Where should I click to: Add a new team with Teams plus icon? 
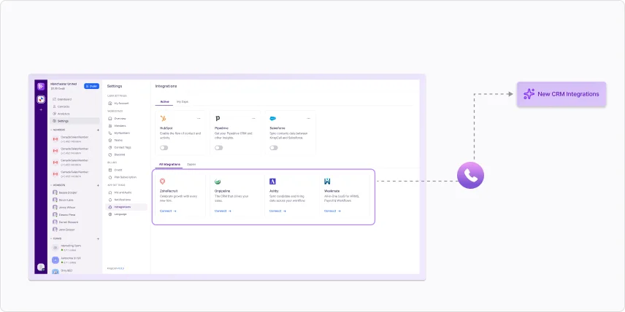(x=98, y=239)
